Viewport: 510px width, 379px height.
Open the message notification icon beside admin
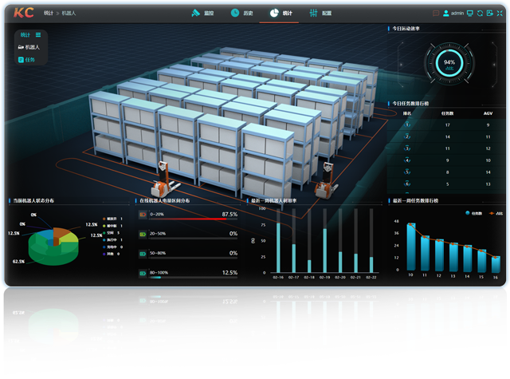tap(436, 14)
